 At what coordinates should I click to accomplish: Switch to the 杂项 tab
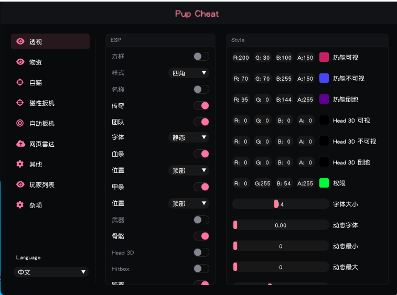pyautogui.click(x=35, y=205)
